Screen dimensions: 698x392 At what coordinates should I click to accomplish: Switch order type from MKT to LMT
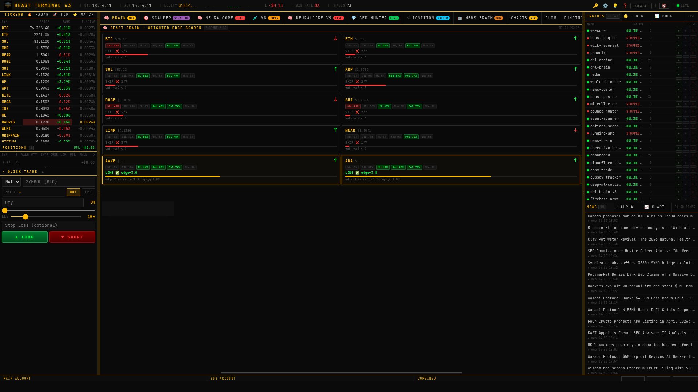click(88, 192)
